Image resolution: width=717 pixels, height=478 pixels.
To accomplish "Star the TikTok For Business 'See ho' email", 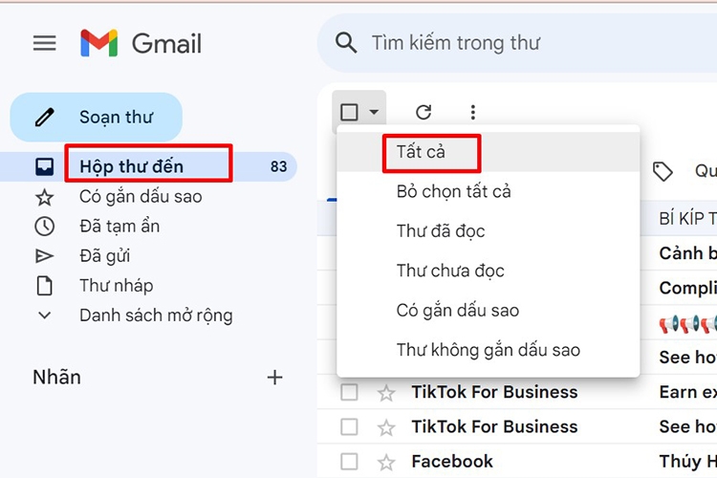I will [386, 427].
